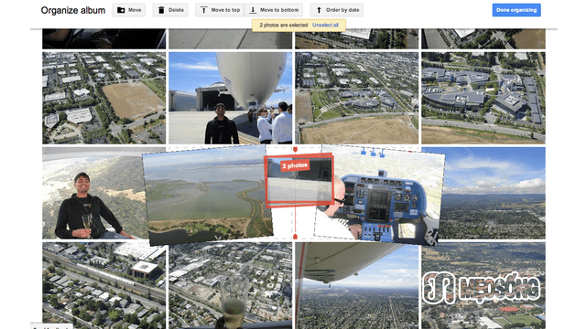
Task: Click the Move to top arrow icon
Action: [x=203, y=10]
